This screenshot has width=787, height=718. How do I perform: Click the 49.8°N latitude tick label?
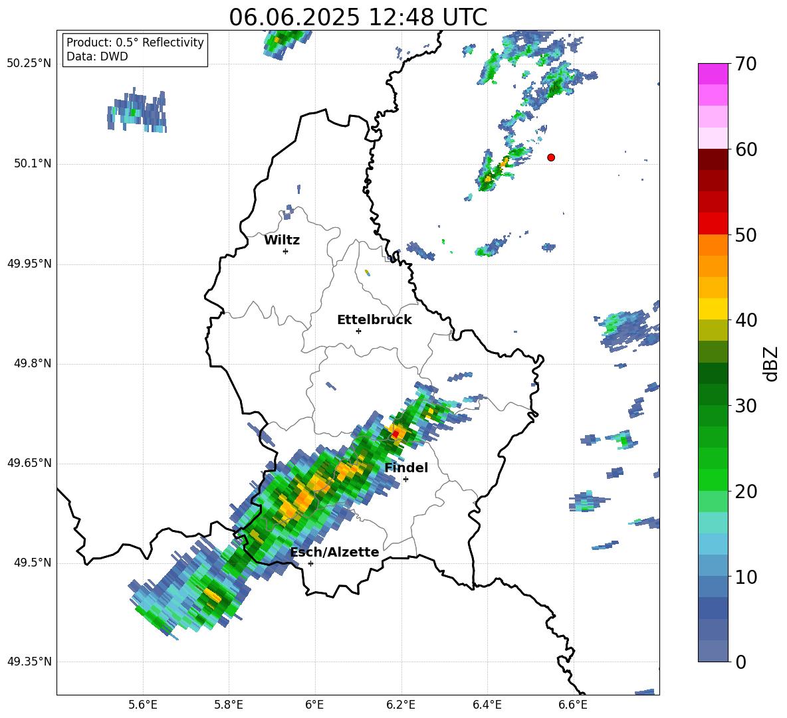click(33, 363)
